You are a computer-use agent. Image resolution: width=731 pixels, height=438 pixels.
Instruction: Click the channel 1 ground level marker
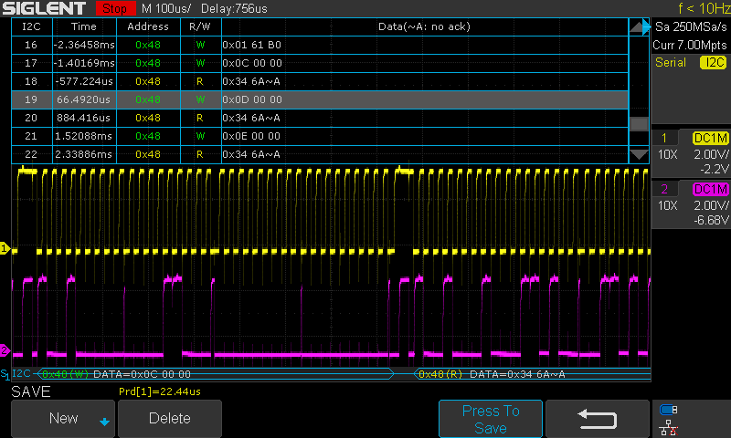click(5, 248)
